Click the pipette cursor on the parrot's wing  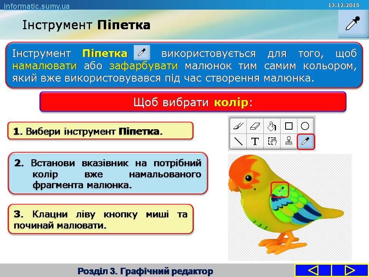coord(280,190)
